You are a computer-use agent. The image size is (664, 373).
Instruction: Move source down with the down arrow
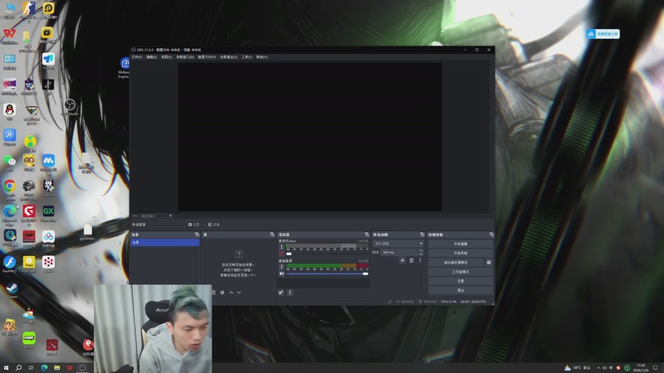tap(239, 293)
